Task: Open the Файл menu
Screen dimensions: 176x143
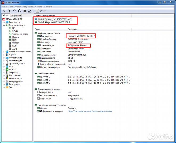Action: (x=5, y=7)
